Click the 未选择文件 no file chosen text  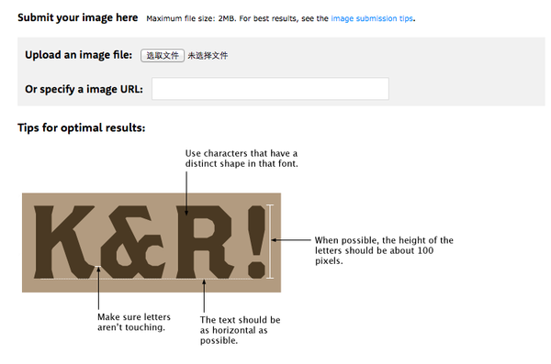click(208, 55)
